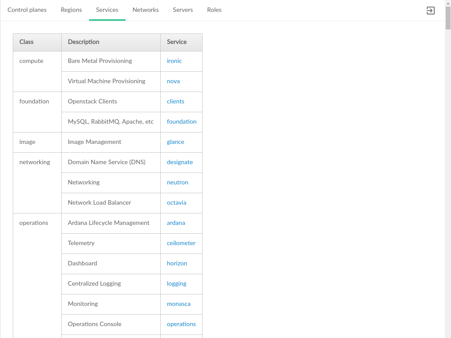Go to the Servers tab
Image resolution: width=451 pixels, height=338 pixels.
[183, 10]
